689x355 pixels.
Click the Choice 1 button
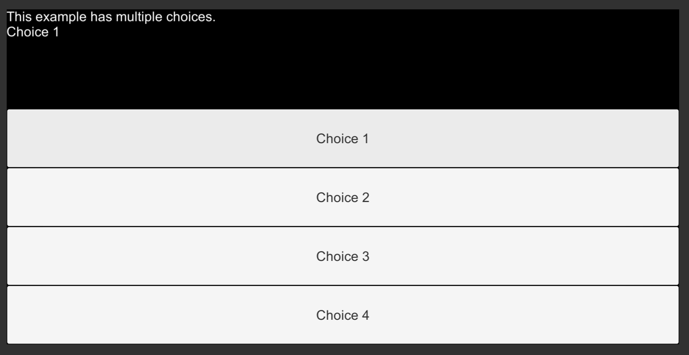[343, 139]
